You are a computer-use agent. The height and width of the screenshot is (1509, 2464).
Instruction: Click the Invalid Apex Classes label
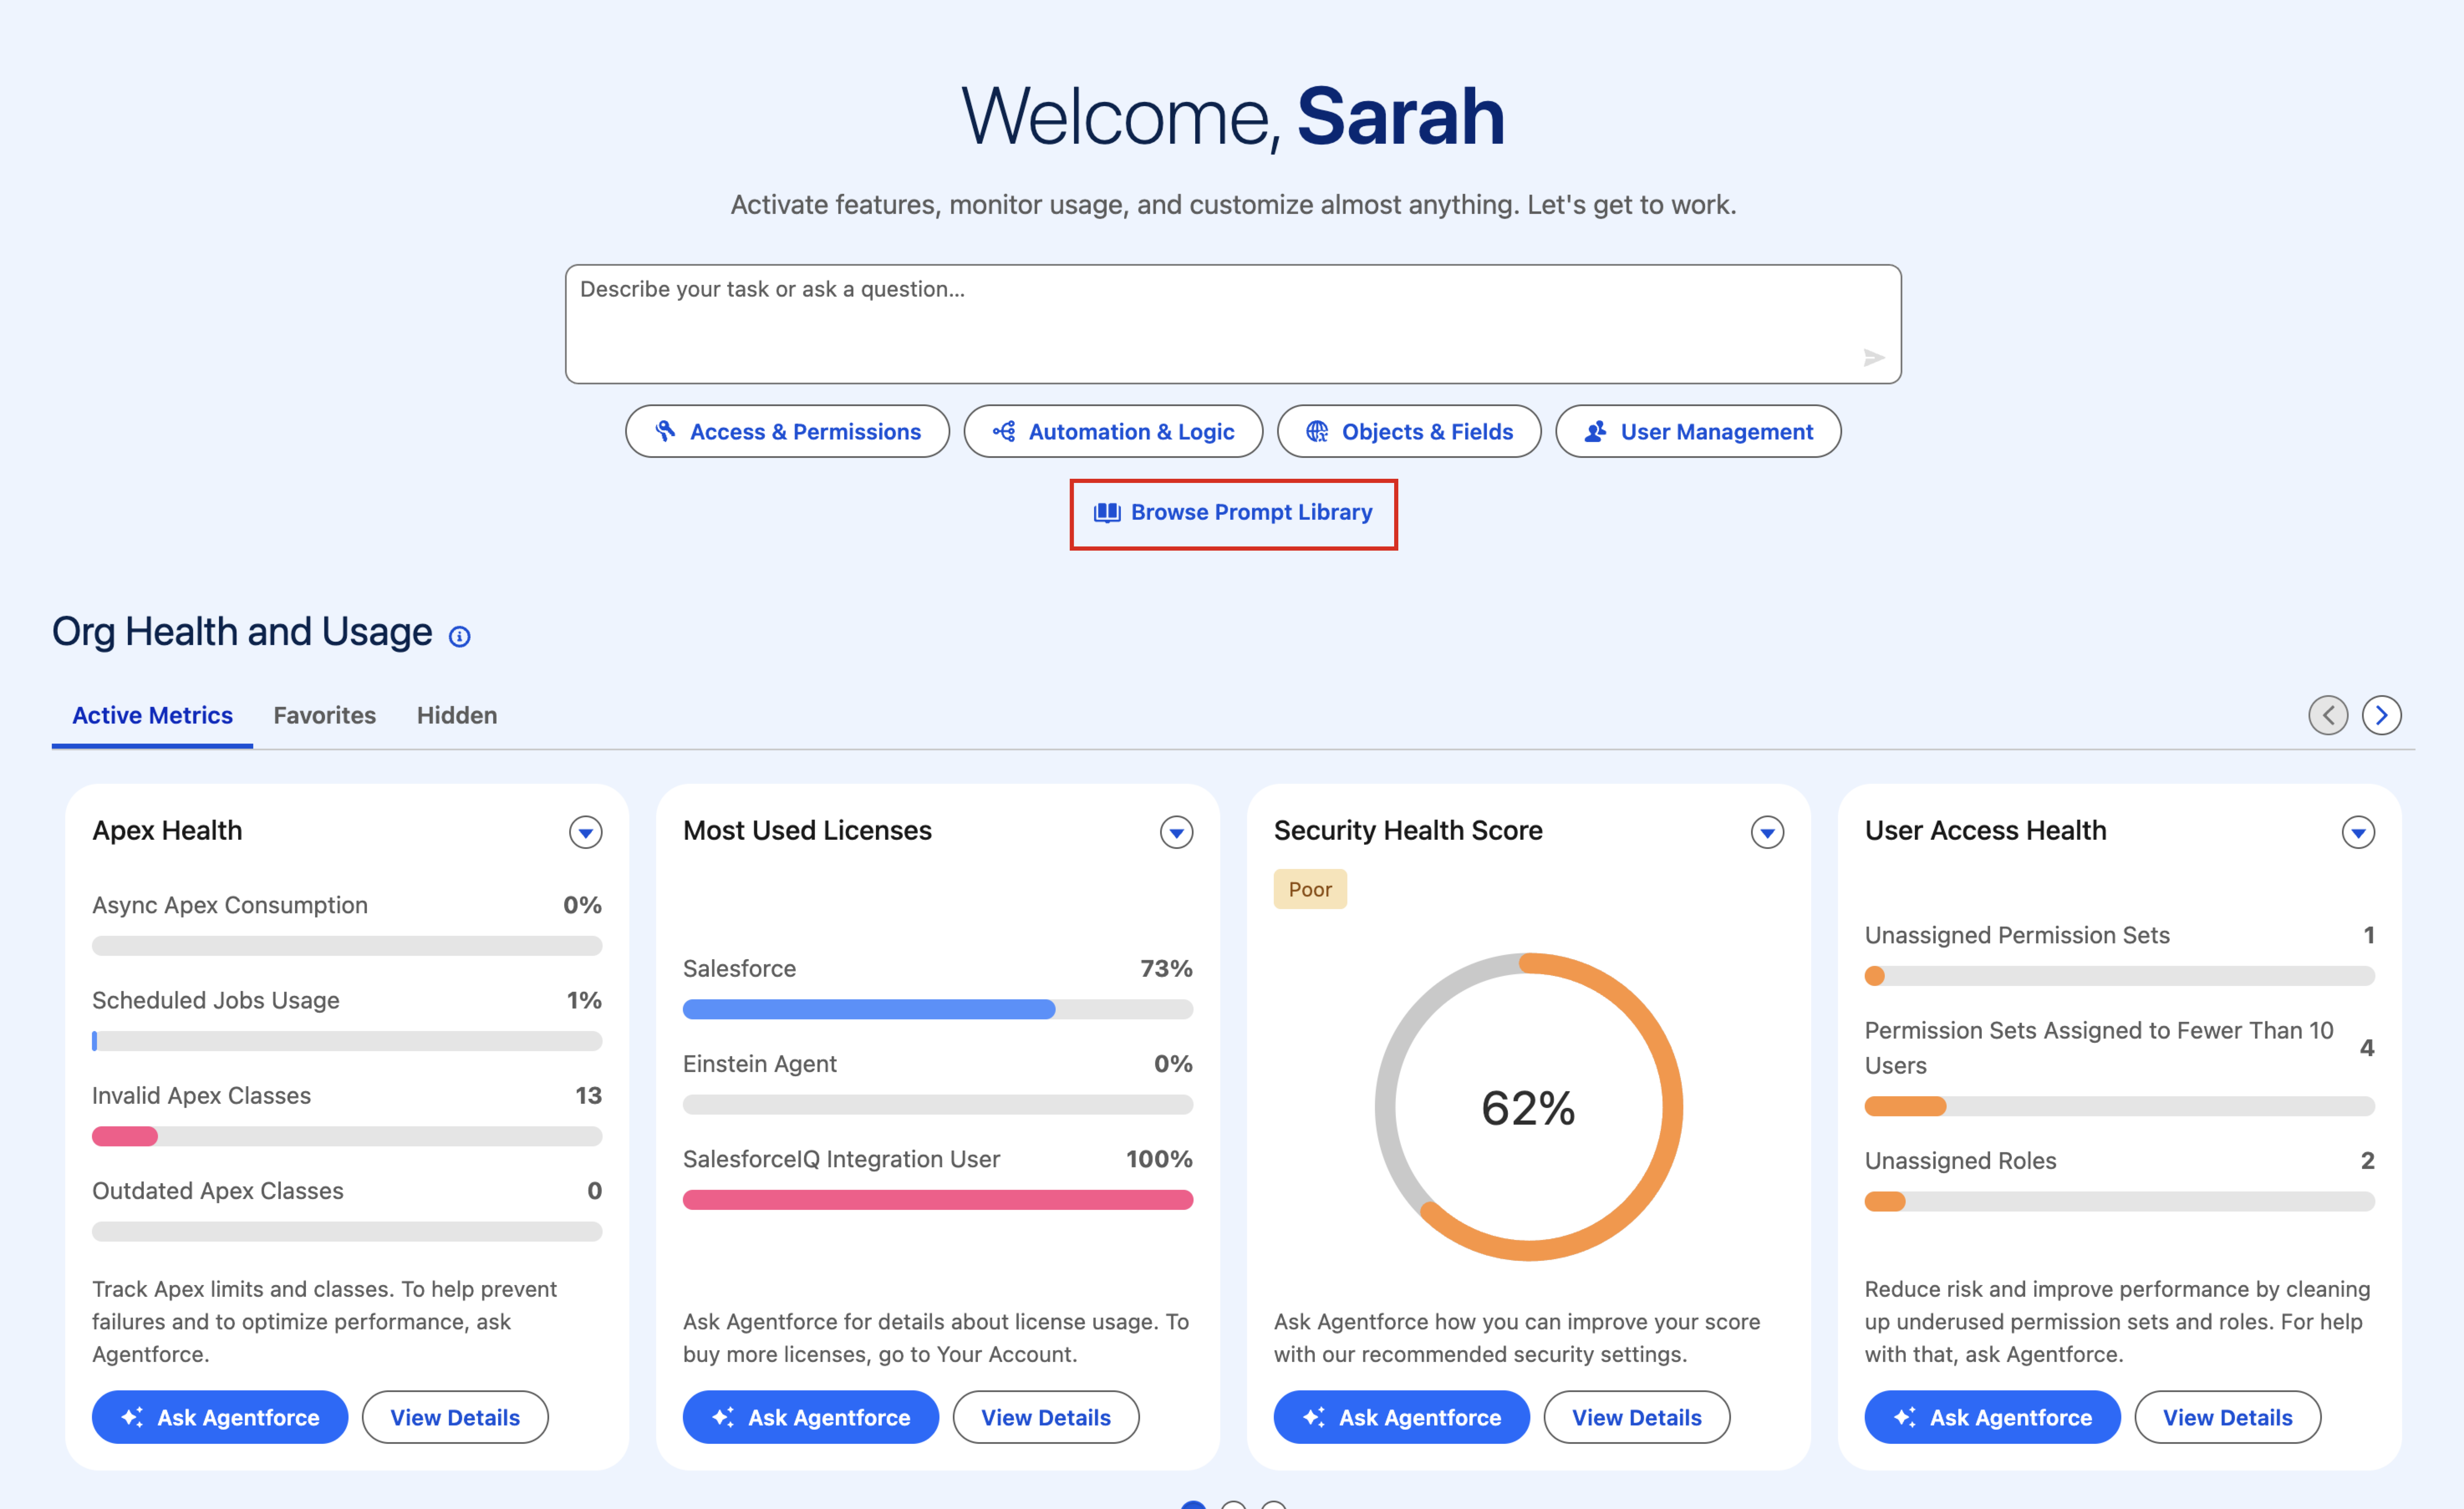click(x=202, y=1095)
